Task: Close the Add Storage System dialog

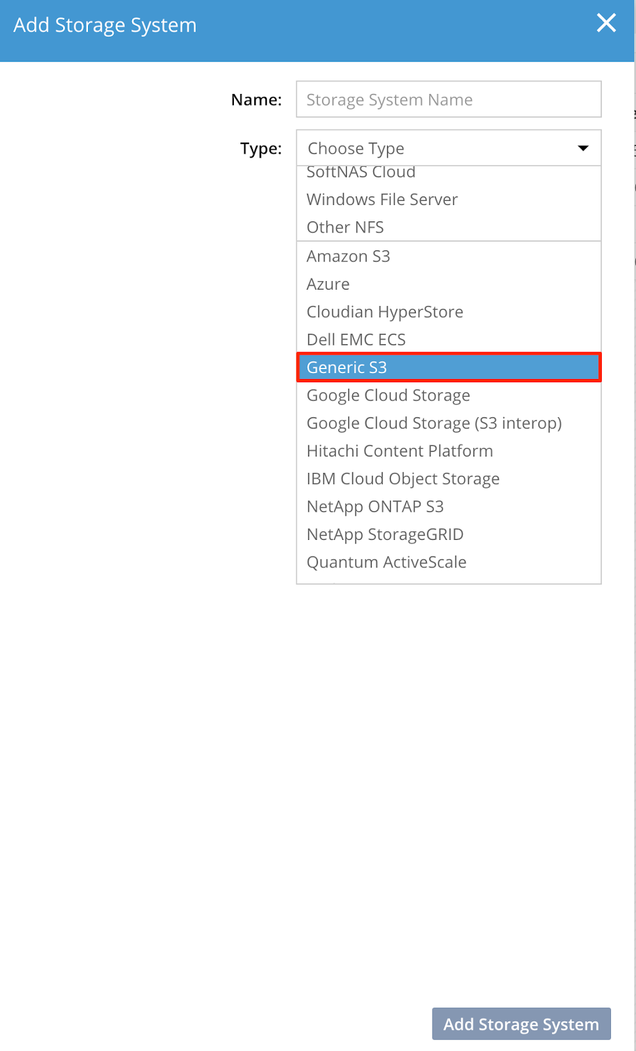Action: pyautogui.click(x=606, y=23)
